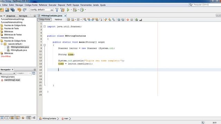Viewport: 221px width, 124px height.
Task: Open the Refatorar menu
Action: point(43,5)
